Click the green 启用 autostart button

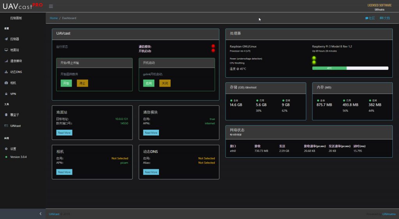(x=148, y=83)
